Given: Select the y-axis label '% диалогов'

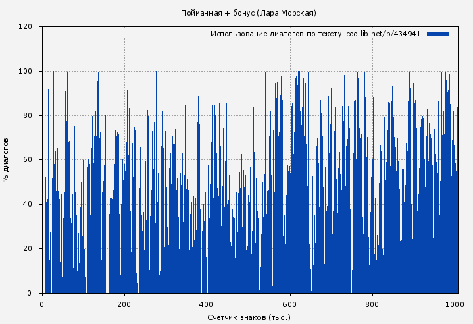Looking at the screenshot, I should click(6, 160).
